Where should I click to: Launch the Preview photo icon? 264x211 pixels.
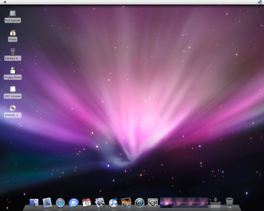(x=100, y=202)
